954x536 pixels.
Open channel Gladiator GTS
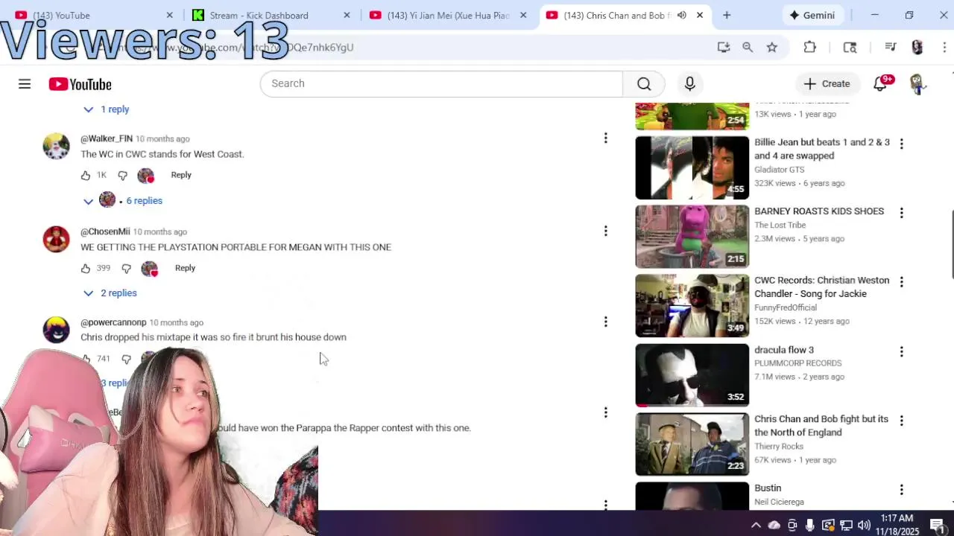[x=779, y=170]
